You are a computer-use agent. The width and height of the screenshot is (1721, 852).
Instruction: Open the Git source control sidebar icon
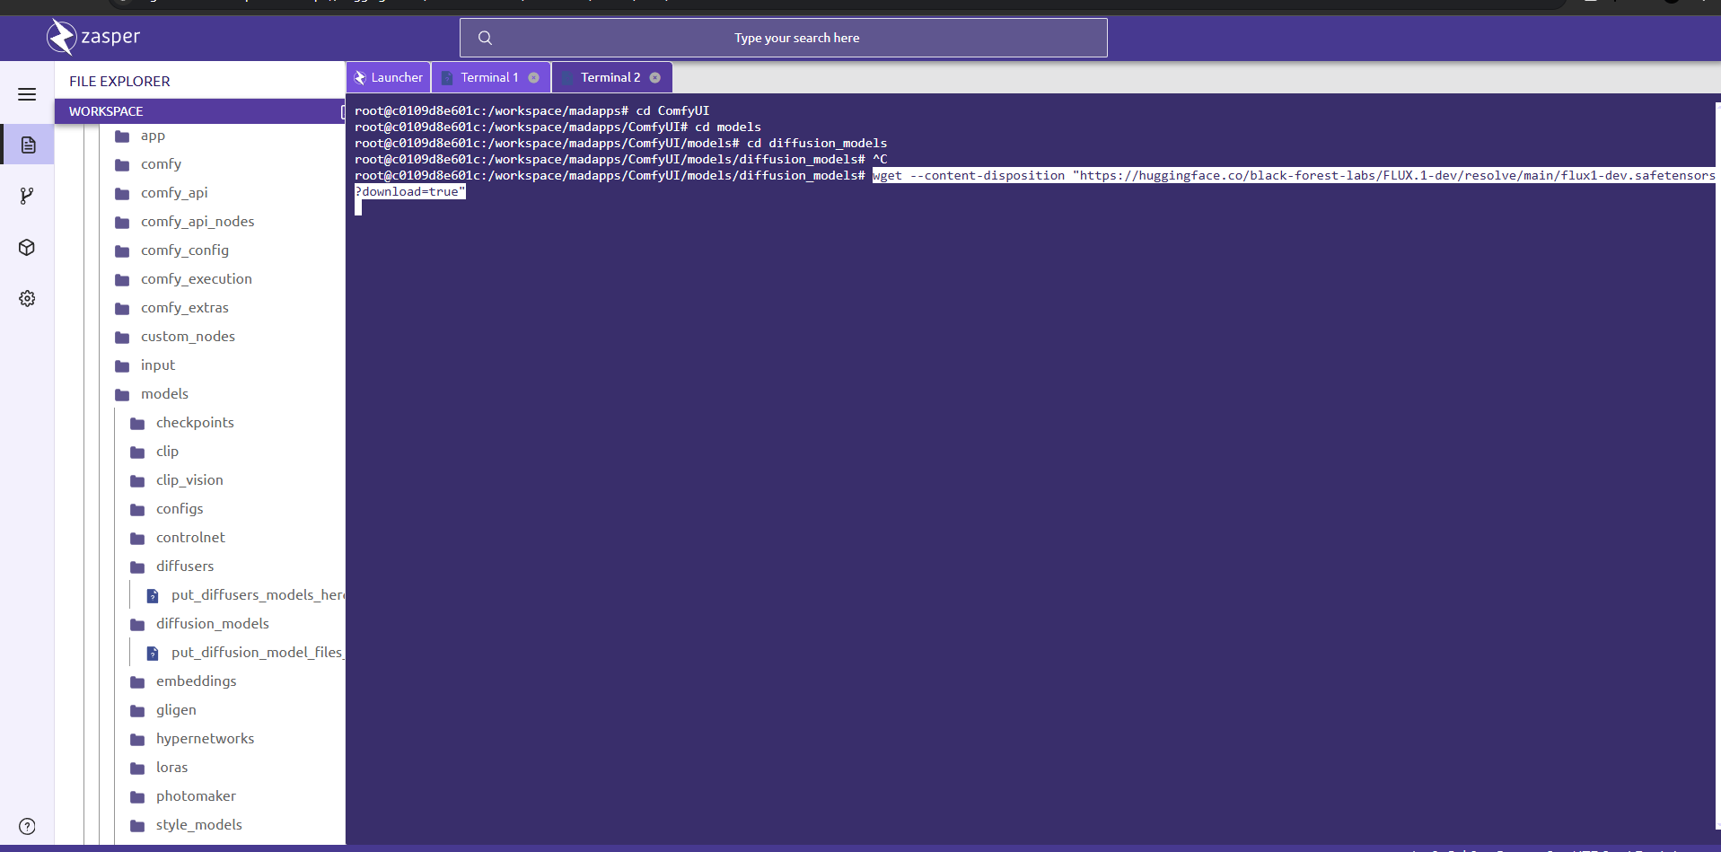pos(27,196)
